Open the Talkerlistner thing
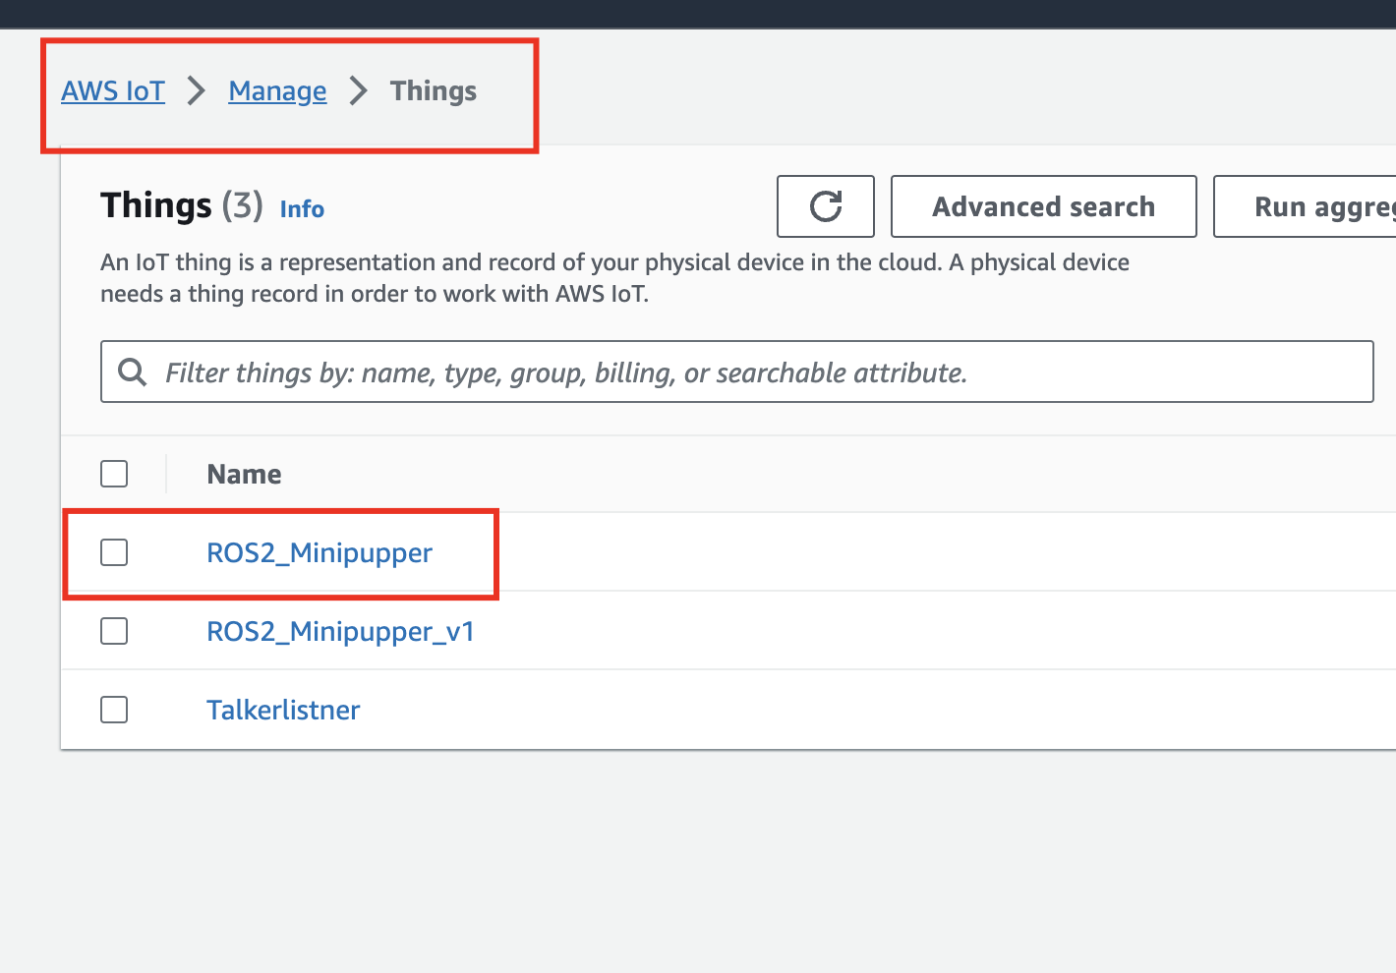The width and height of the screenshot is (1396, 973). 283,711
